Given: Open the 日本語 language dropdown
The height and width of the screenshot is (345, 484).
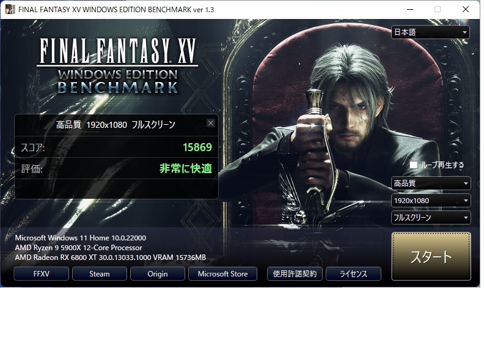Looking at the screenshot, I should 430,32.
